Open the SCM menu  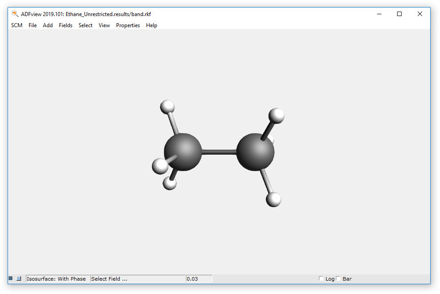17,25
